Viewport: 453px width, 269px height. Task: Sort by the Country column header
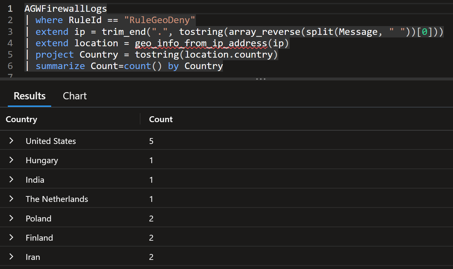pyautogui.click(x=22, y=119)
